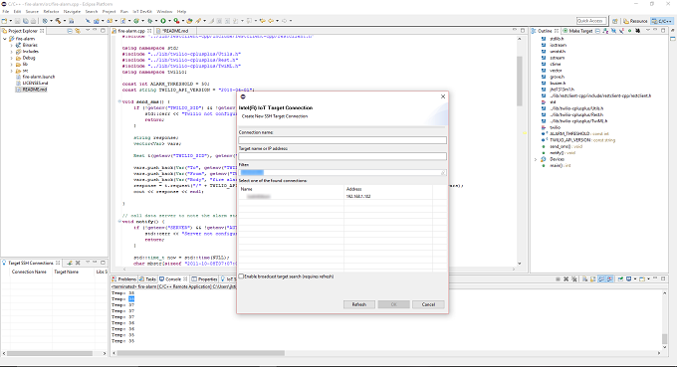
Task: Click the Connection name input field
Action: (x=342, y=140)
